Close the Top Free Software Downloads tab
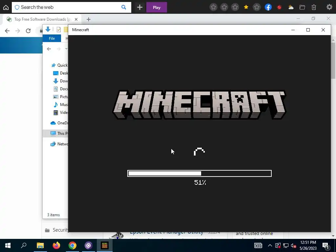 click(76, 19)
